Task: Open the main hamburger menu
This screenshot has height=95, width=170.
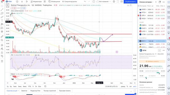Action: coord(2,2)
